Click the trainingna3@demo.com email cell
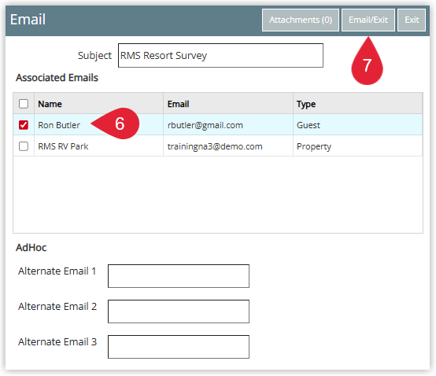This screenshot has width=436, height=376. [x=228, y=146]
